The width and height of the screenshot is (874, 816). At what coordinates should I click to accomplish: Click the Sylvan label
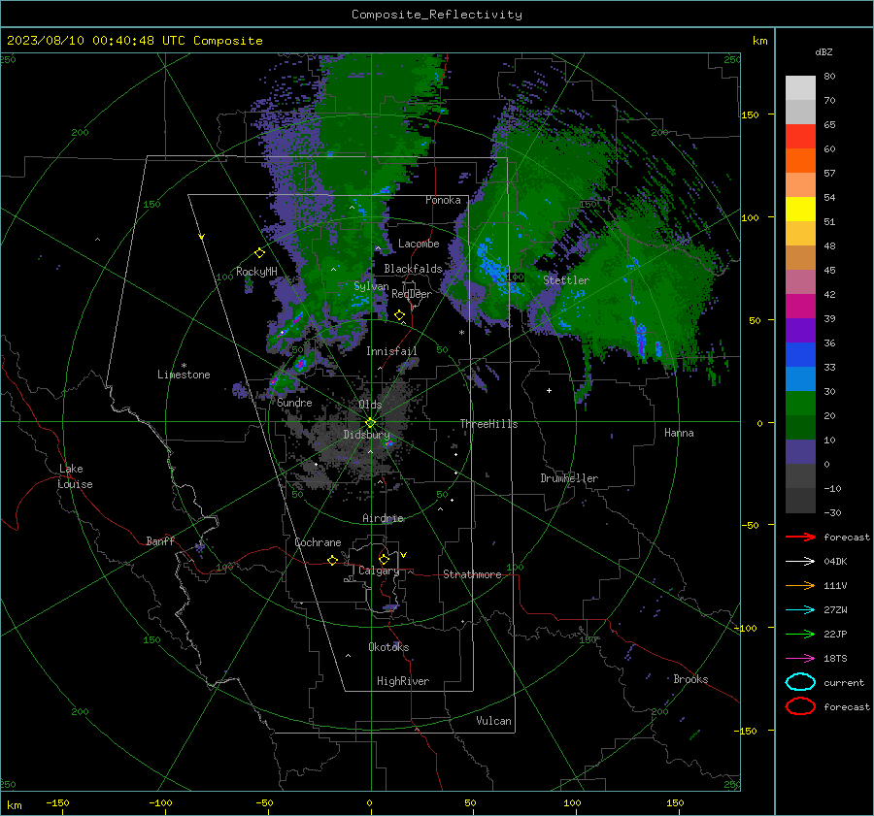point(371,286)
